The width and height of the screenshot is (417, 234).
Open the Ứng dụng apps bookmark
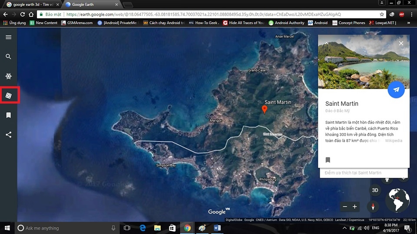(14, 23)
